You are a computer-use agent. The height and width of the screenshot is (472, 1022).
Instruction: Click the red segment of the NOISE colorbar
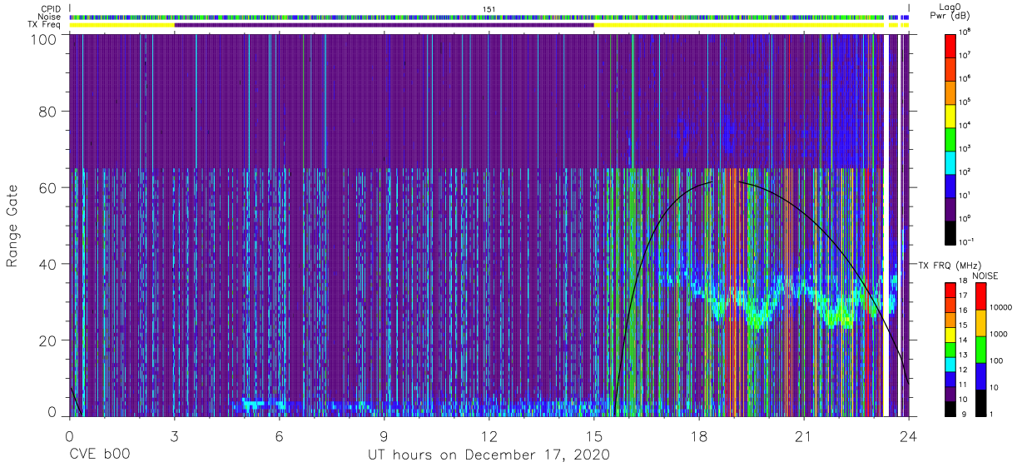pyautogui.click(x=981, y=296)
